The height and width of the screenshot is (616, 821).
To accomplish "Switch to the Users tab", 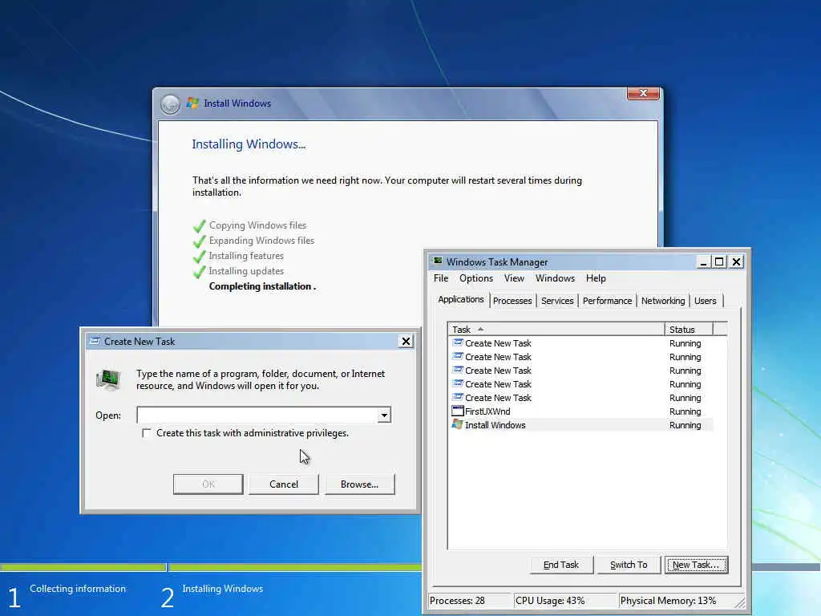I will (x=705, y=301).
